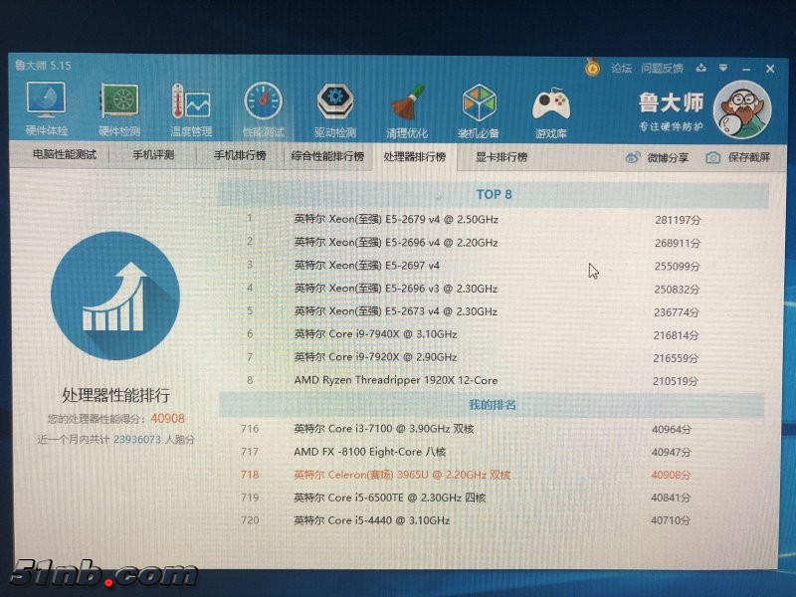Click the 保存截屏 save screenshot button
The height and width of the screenshot is (597, 796).
click(x=738, y=157)
